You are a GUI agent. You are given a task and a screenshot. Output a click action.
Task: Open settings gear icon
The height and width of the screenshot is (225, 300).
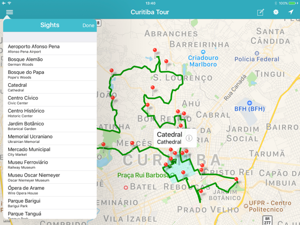pos(276,12)
